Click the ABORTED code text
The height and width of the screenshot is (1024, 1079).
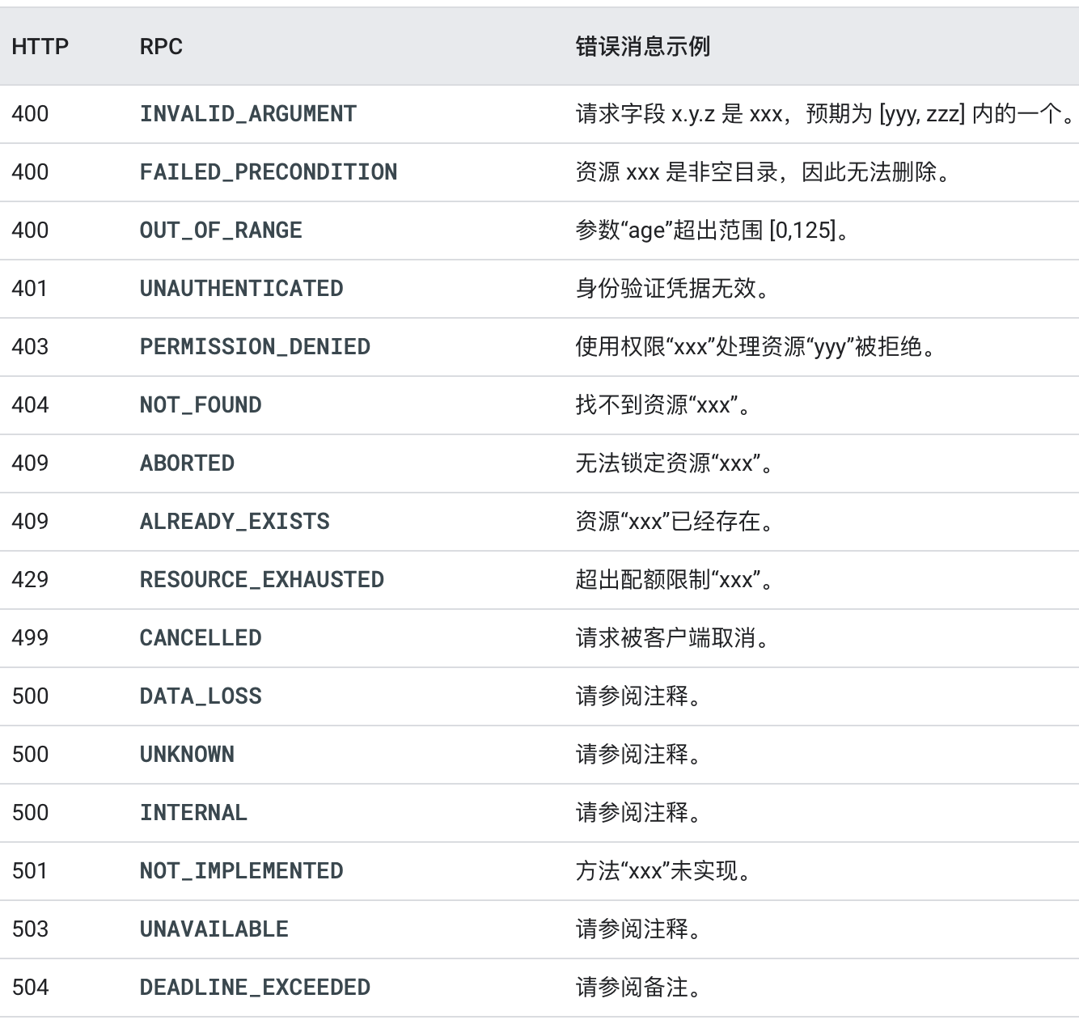pos(187,463)
